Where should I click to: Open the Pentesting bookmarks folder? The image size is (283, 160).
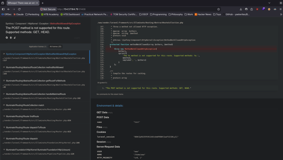click(x=32, y=14)
